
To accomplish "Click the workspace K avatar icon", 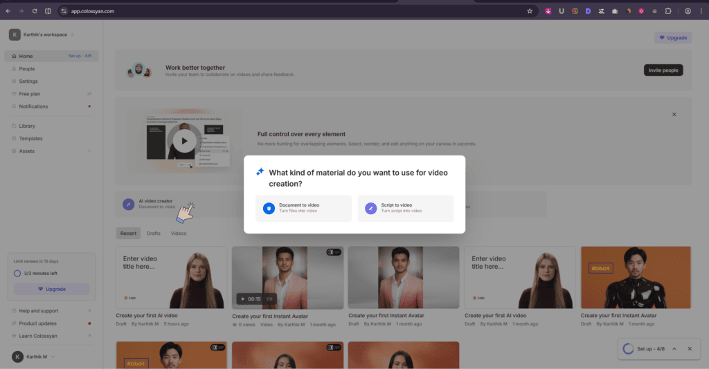I will pyautogui.click(x=15, y=35).
